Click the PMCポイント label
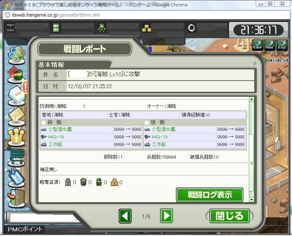 pyautogui.click(x=25, y=229)
